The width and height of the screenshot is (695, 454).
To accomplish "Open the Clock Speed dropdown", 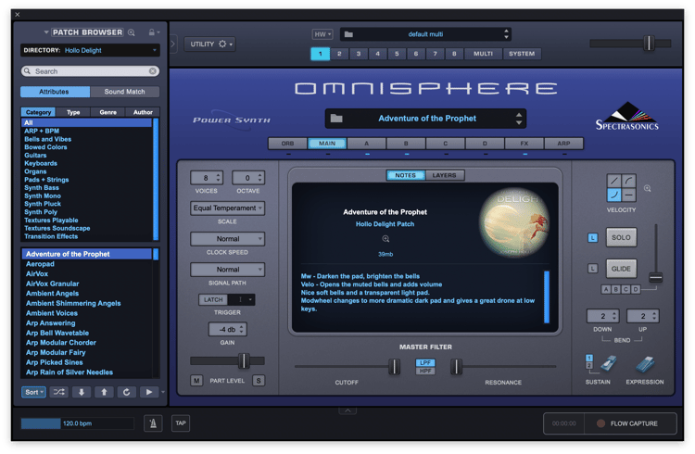I will tap(227, 238).
